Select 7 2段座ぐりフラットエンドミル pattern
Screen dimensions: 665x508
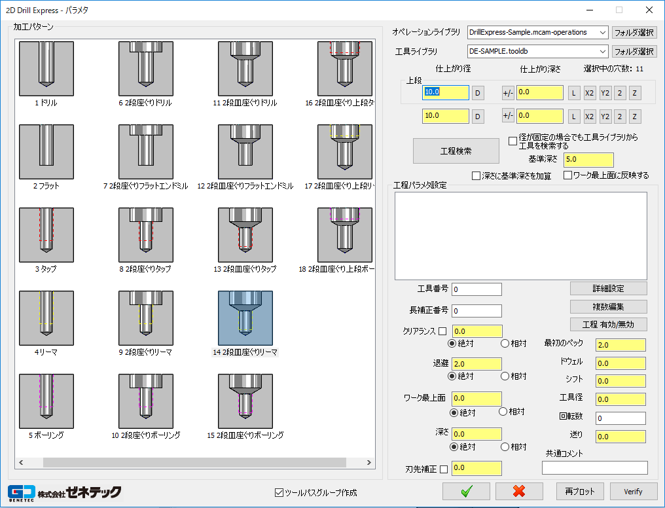(146, 152)
